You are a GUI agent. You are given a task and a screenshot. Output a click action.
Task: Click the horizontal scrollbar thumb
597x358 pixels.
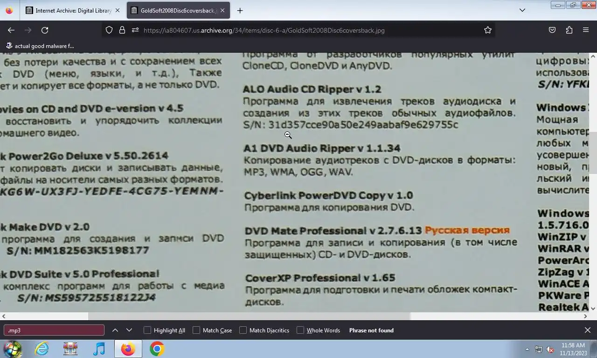(x=249, y=316)
